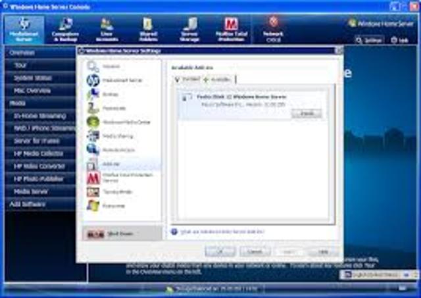This screenshot has width=421, height=298.
Task: Open Help in the console header
Action: (400, 40)
